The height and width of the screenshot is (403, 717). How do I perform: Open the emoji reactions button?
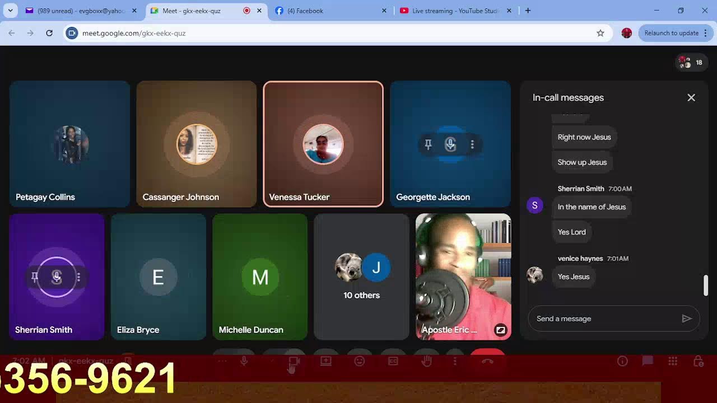point(360,361)
